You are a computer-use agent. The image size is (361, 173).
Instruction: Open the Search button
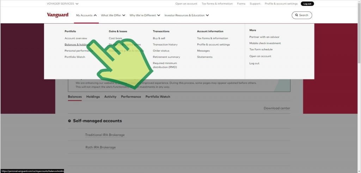click(x=302, y=15)
